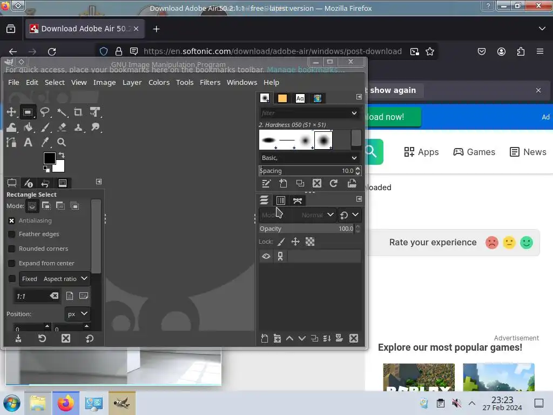Open the layer Mode Normal dropdown
Image resolution: width=553 pixels, height=415 pixels.
coord(298,215)
